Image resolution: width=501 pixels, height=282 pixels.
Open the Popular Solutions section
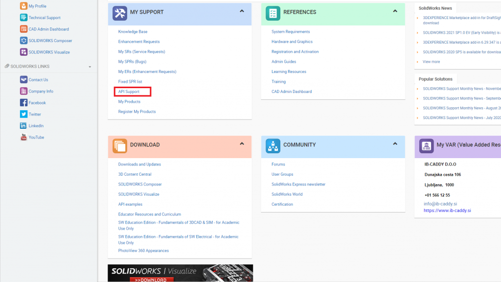[435, 78]
